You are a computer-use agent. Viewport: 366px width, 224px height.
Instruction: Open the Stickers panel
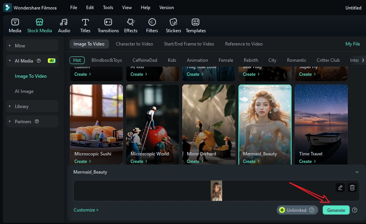[x=174, y=26]
